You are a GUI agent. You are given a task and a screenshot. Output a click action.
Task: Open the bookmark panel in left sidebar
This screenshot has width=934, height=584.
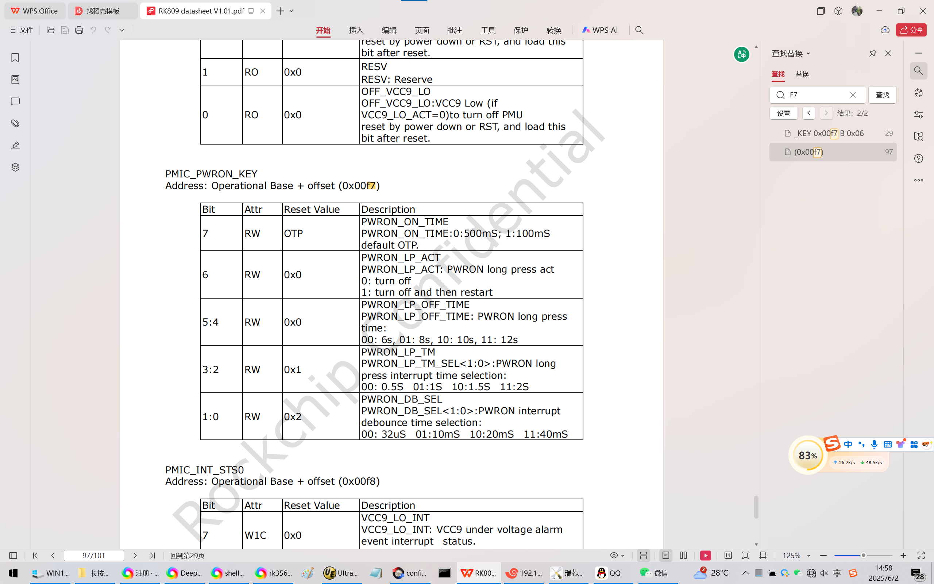click(x=15, y=58)
